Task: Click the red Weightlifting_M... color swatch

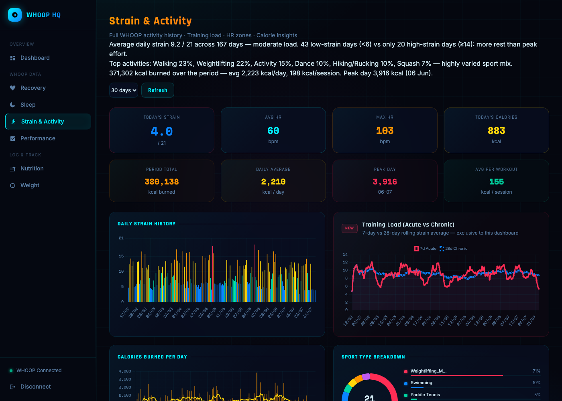Action: tap(406, 371)
